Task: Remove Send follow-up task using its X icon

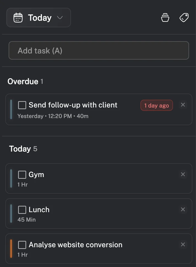Action: tap(183, 105)
